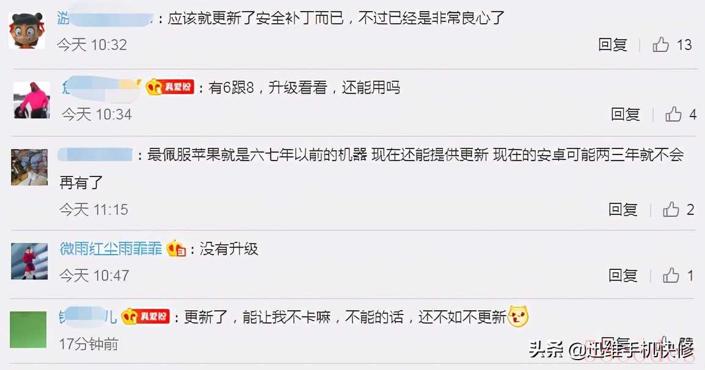Open the cartoon face avatar of first commenter
Image resolution: width=705 pixels, height=370 pixels.
27,31
